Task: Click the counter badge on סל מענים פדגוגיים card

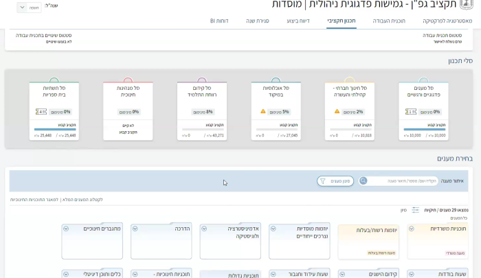Action: click(411, 112)
